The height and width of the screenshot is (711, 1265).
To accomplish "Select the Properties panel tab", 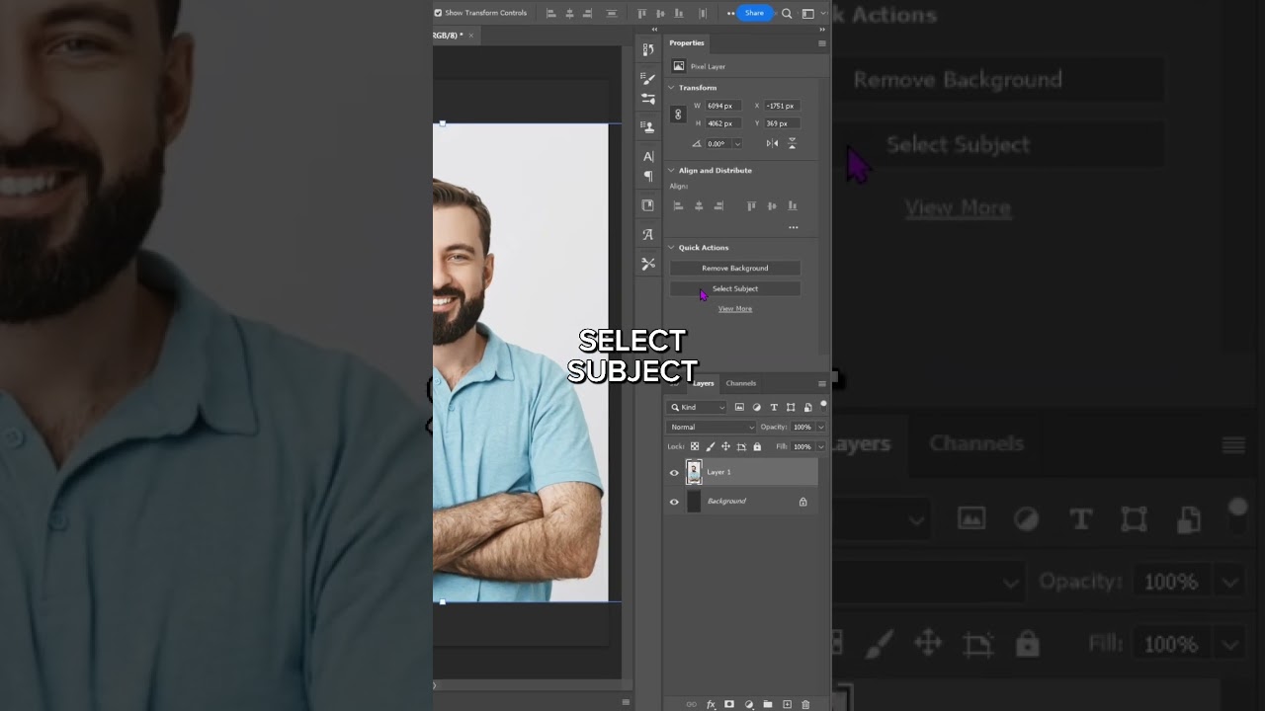I will (686, 43).
